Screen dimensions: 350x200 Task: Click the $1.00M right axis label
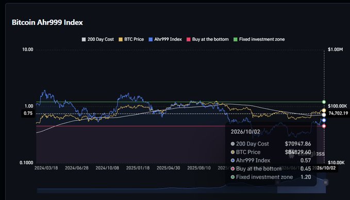[x=336, y=49]
